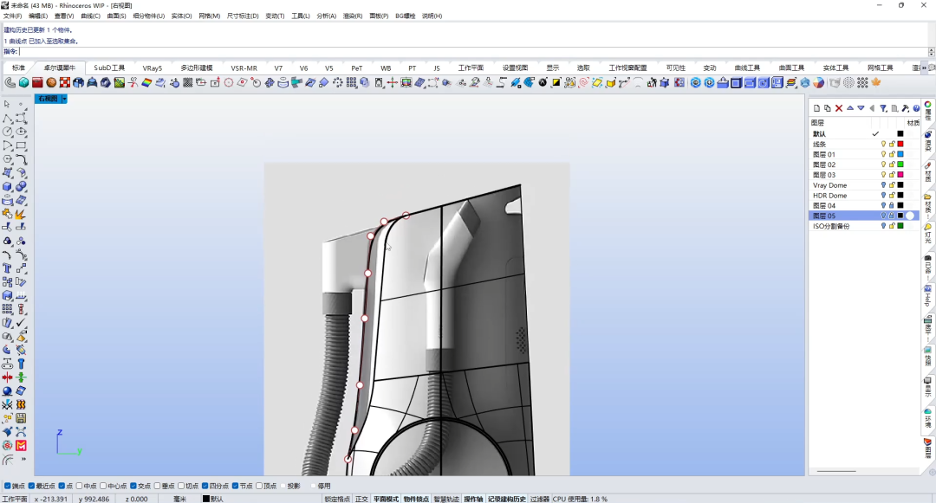The height and width of the screenshot is (503, 936).
Task: Click the orange maple leaf toolbar icon
Action: pyautogui.click(x=876, y=83)
